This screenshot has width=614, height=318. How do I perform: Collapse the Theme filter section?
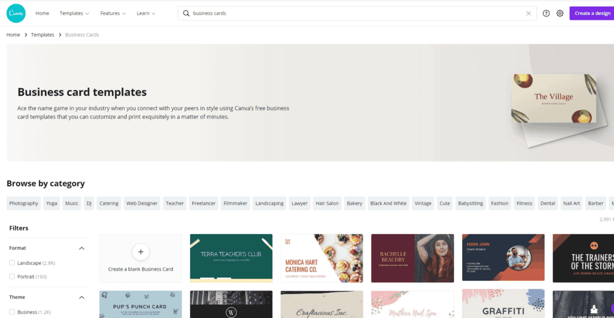(82, 298)
